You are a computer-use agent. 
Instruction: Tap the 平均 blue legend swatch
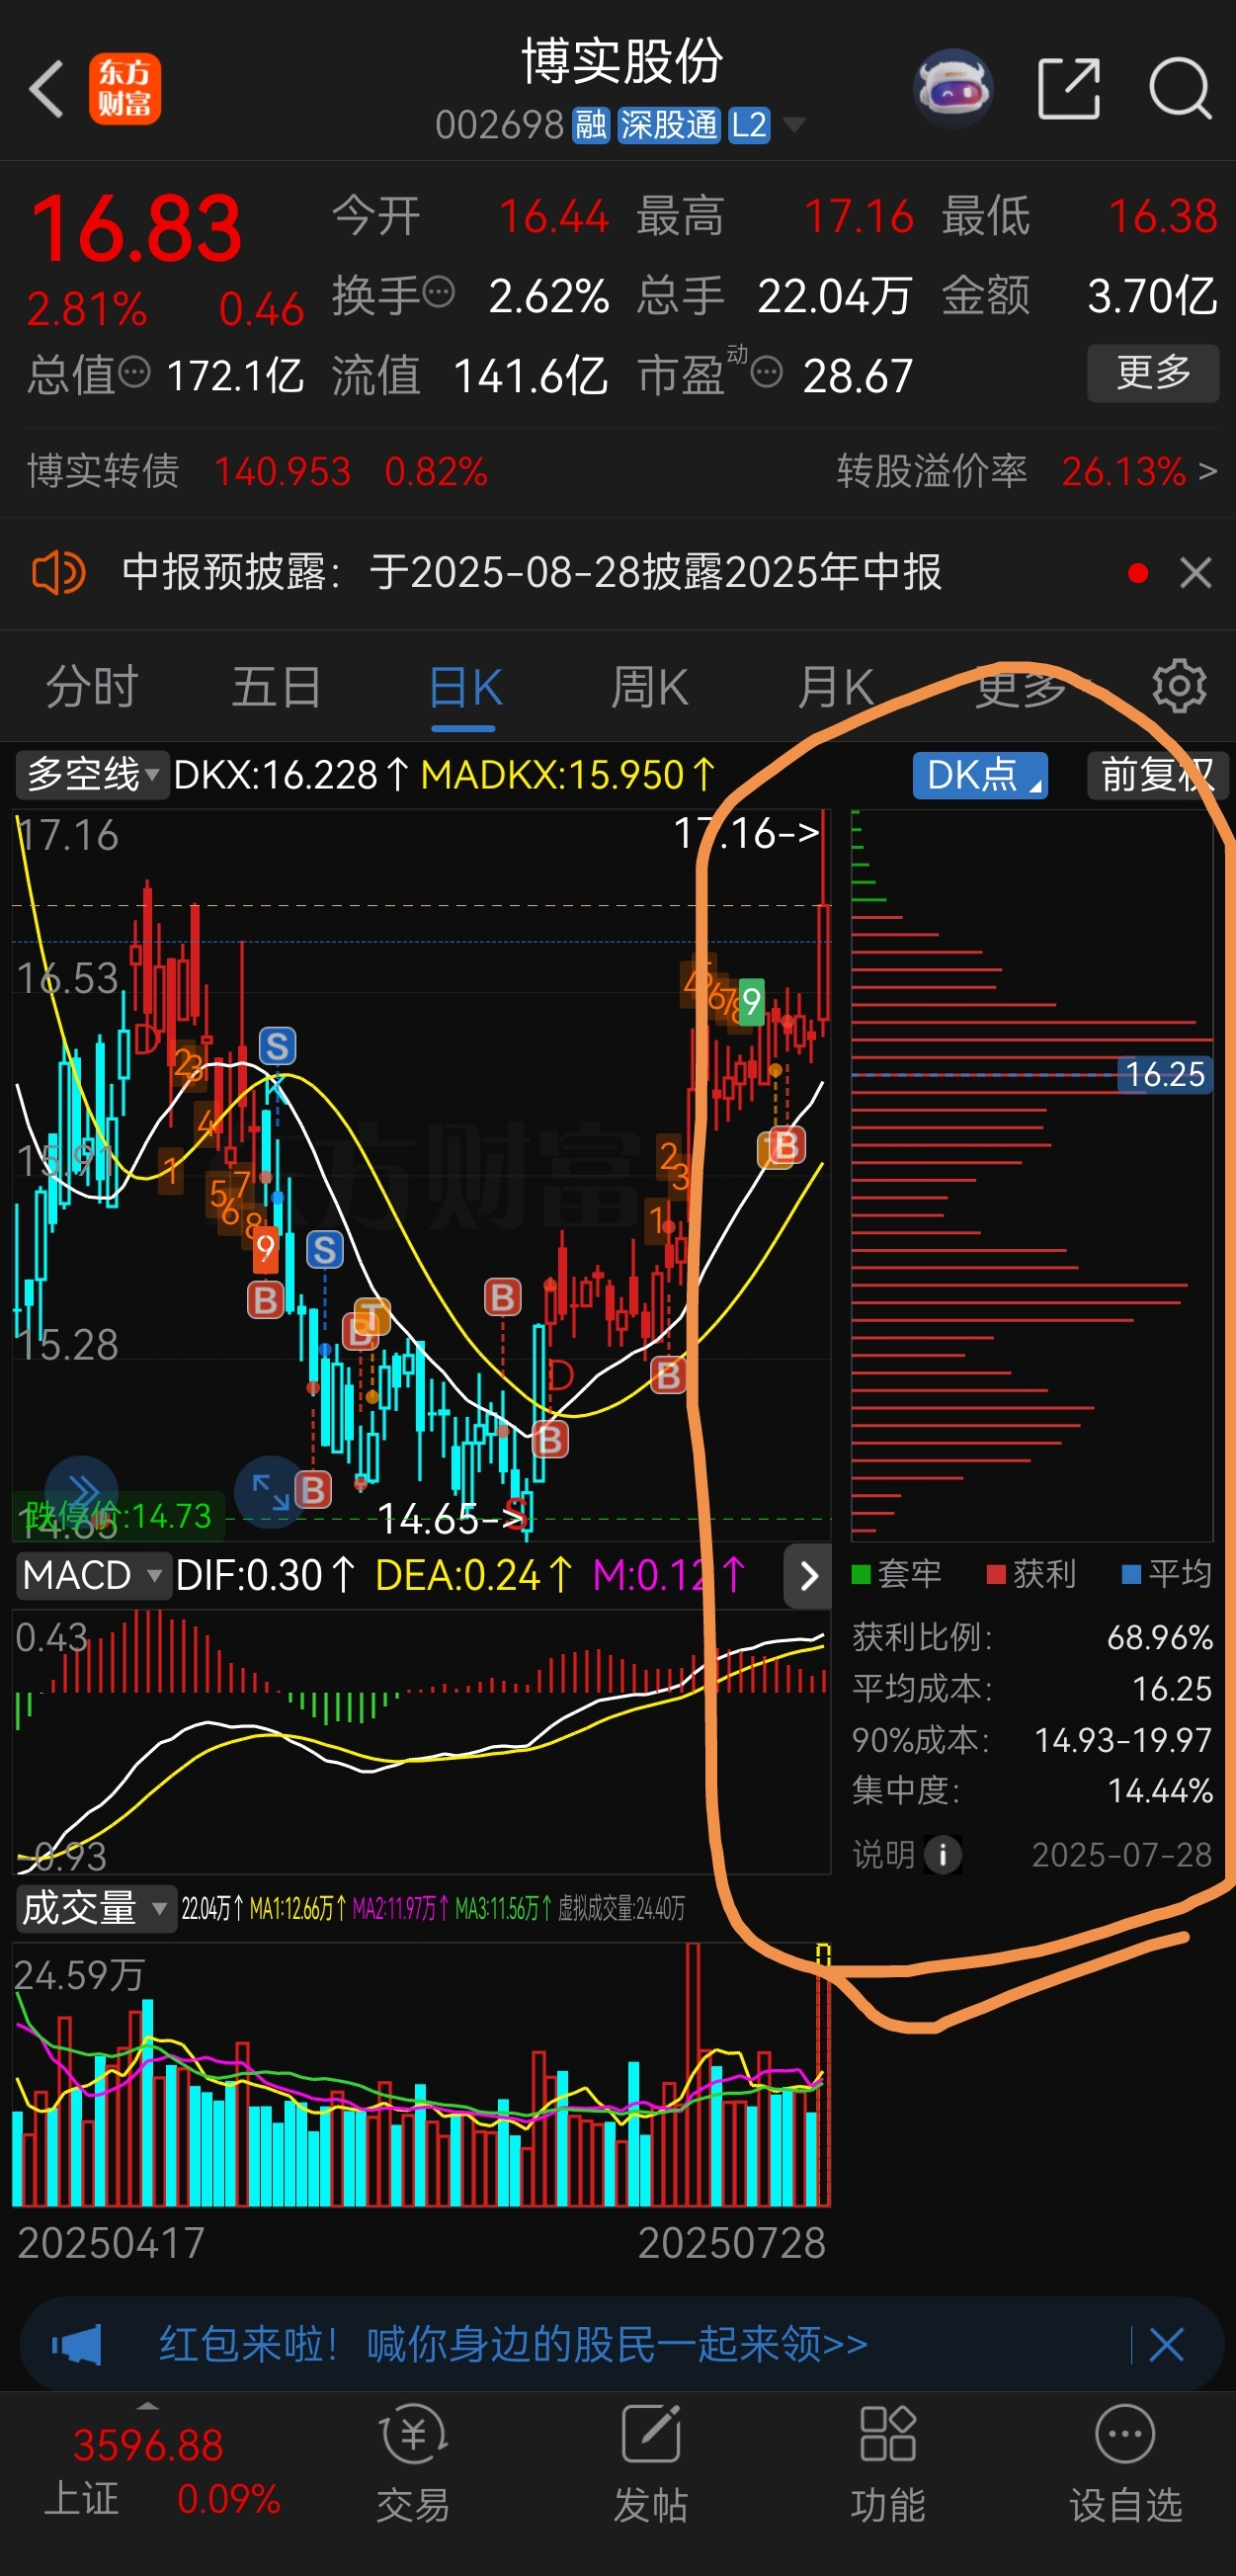(1131, 1574)
